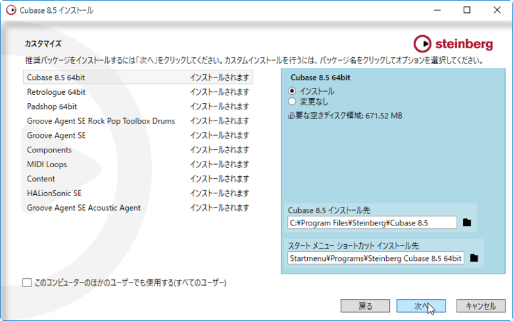Maximize the Cubase 8.5 installer window
The image size is (513, 321).
[x=467, y=10]
